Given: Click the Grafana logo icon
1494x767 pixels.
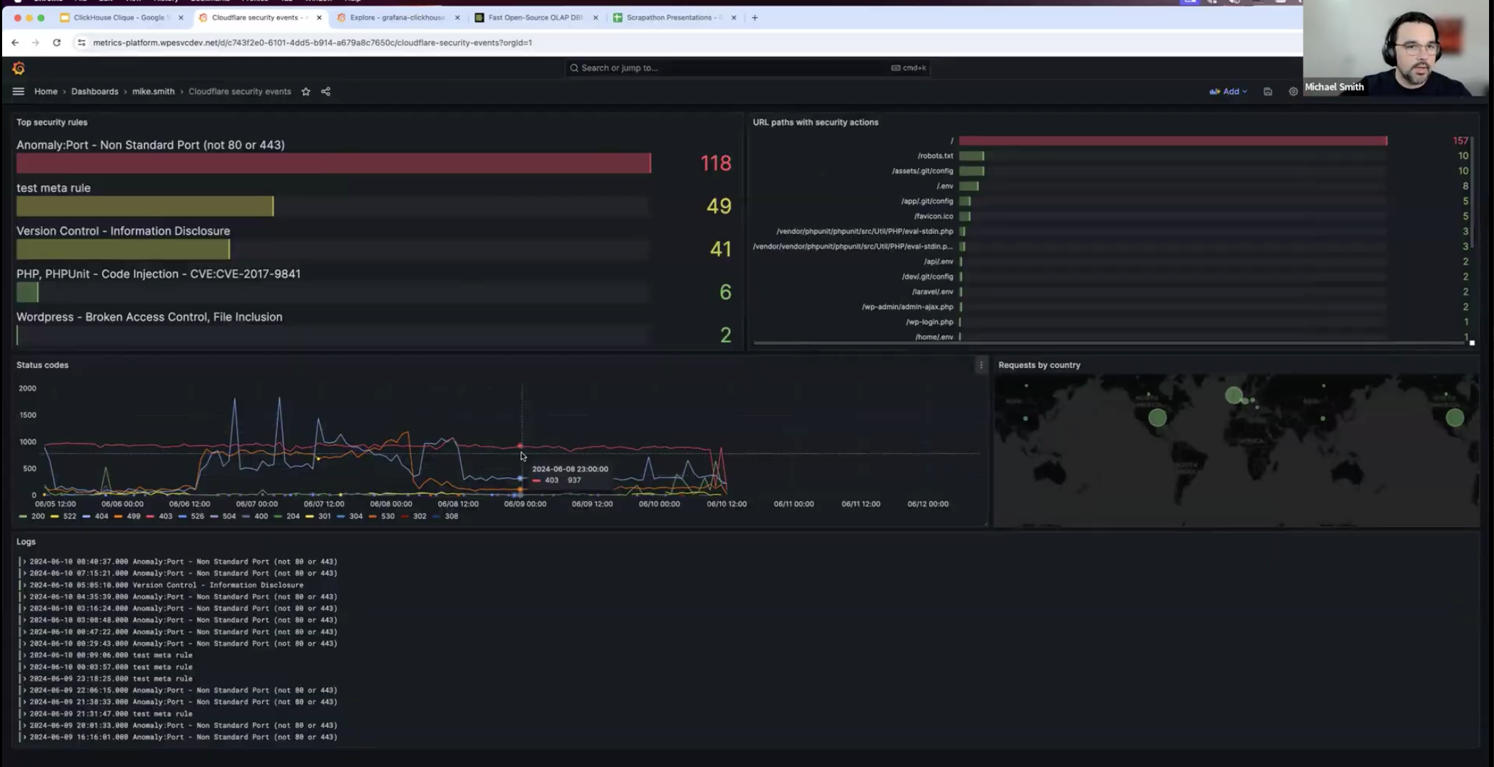Looking at the screenshot, I should coord(19,68).
